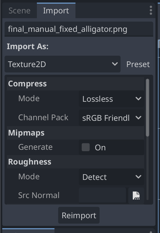
Task: Enable the Mipmaps Generate checkbox
Action: 86,147
